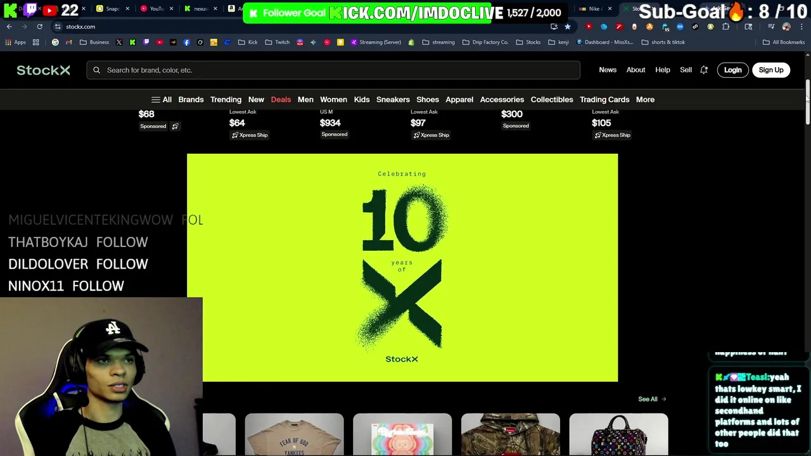811x456 pixels.
Task: Click the See All arrow icon
Action: [x=663, y=399]
